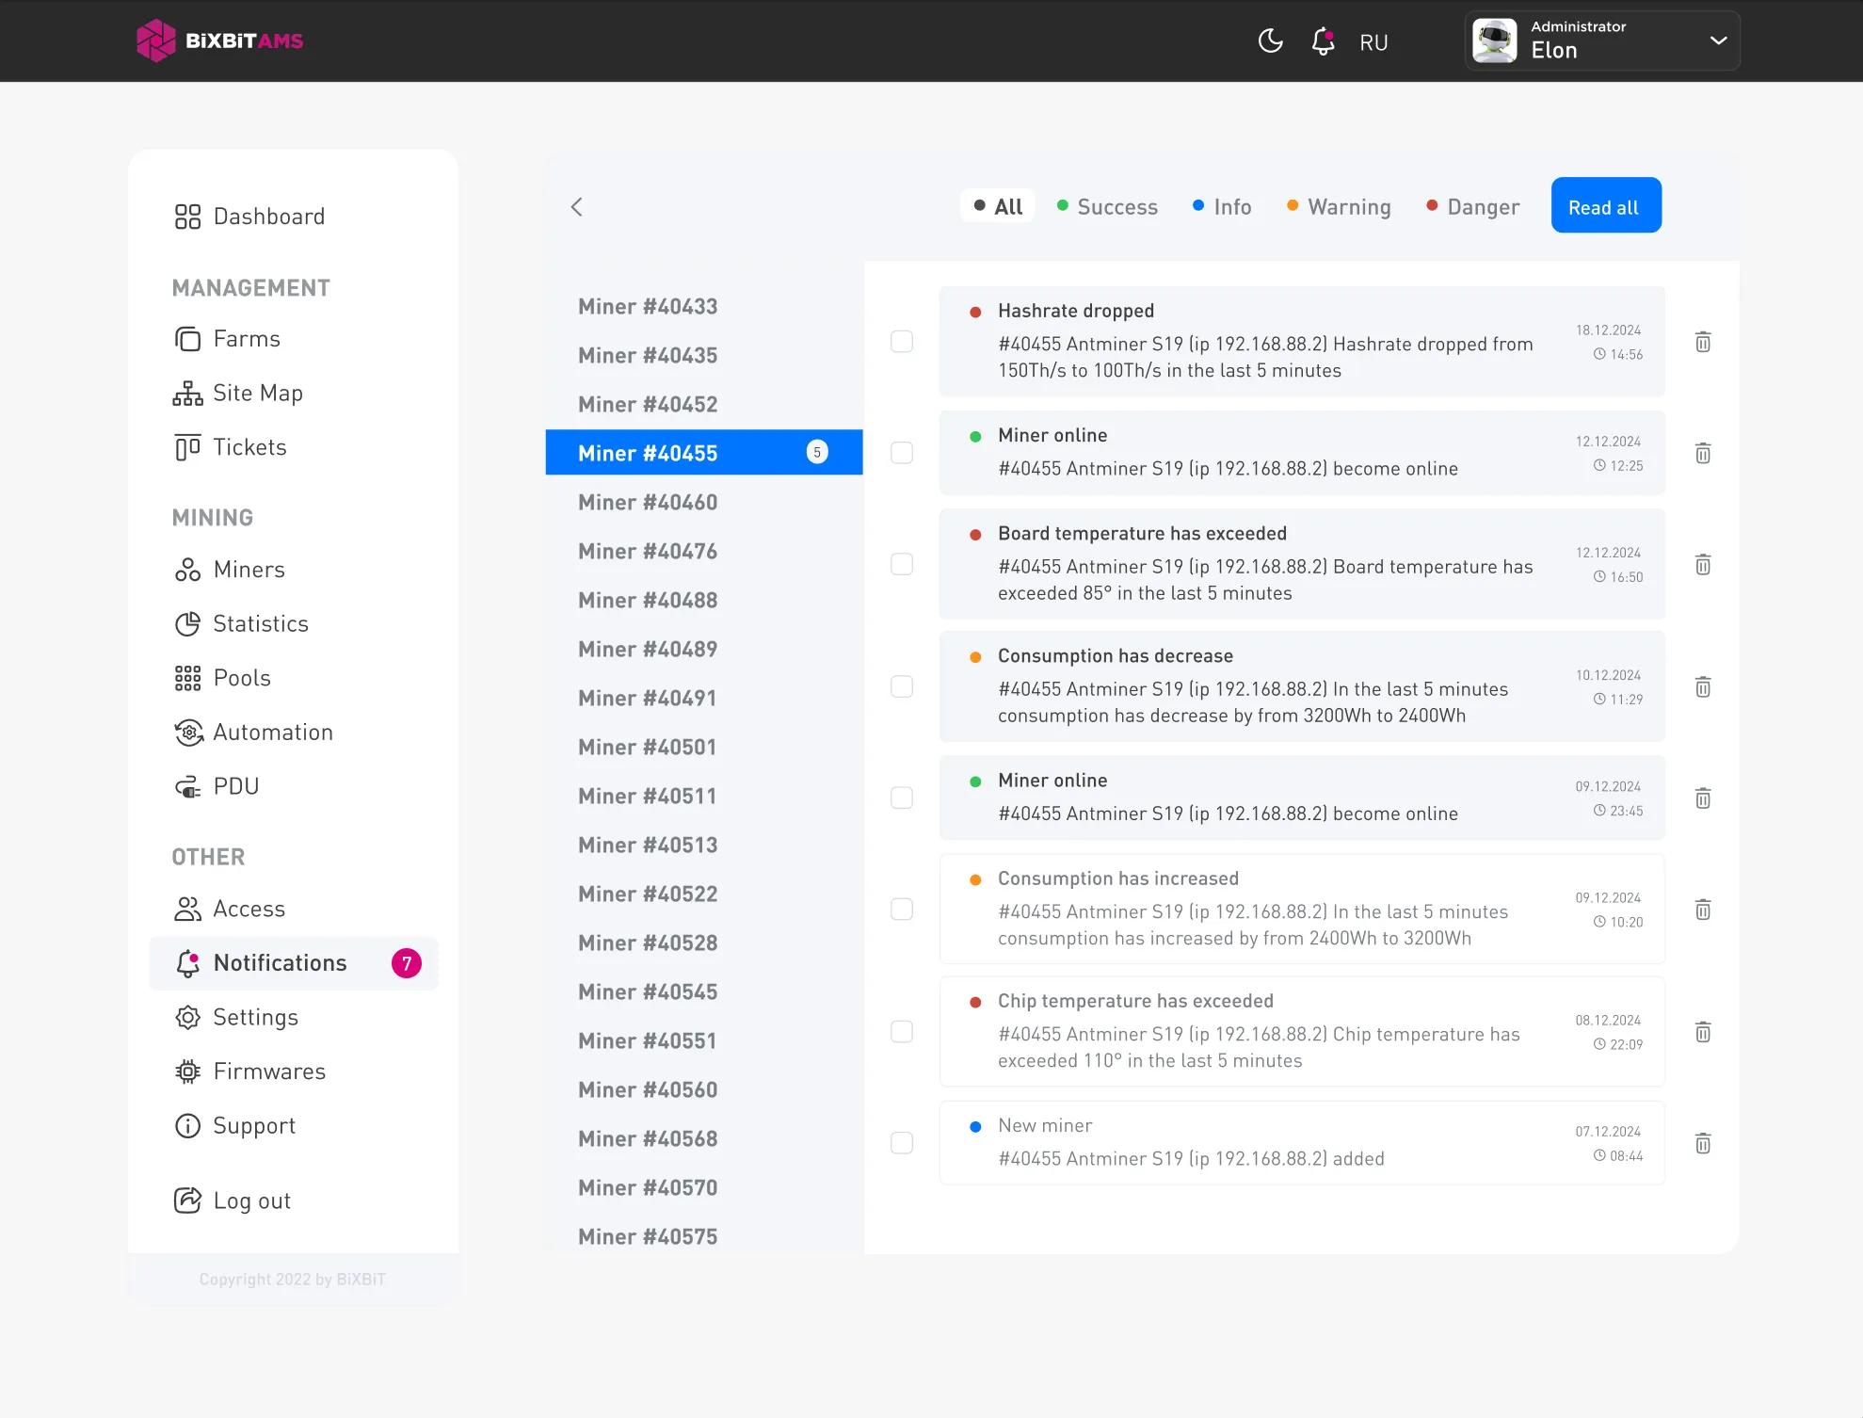
Task: Open the Settings gear icon
Action: coord(187,1017)
